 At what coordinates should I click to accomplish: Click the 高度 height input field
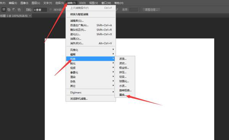point(134,10)
